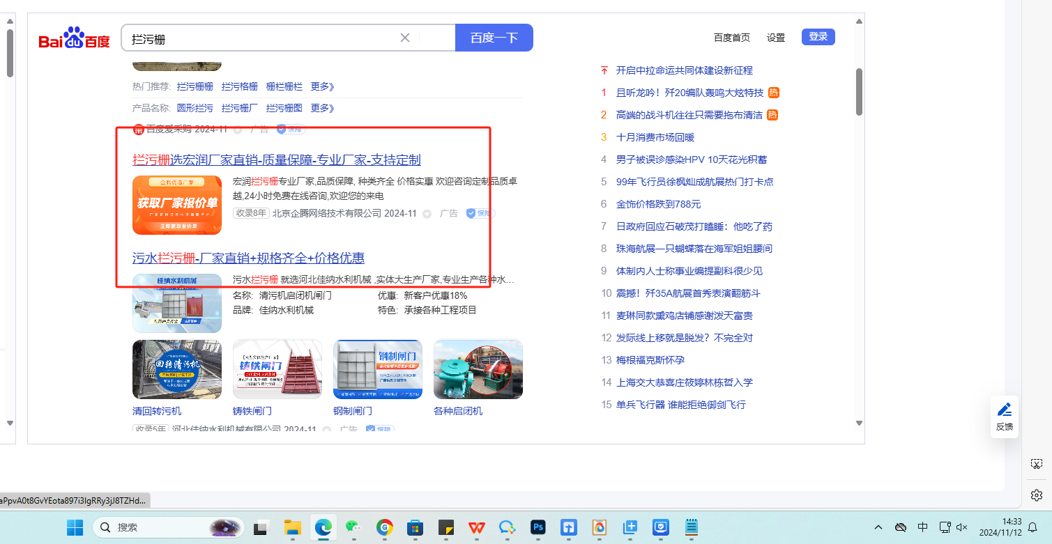
Task: Open File Explorer from the taskbar
Action: tap(293, 527)
